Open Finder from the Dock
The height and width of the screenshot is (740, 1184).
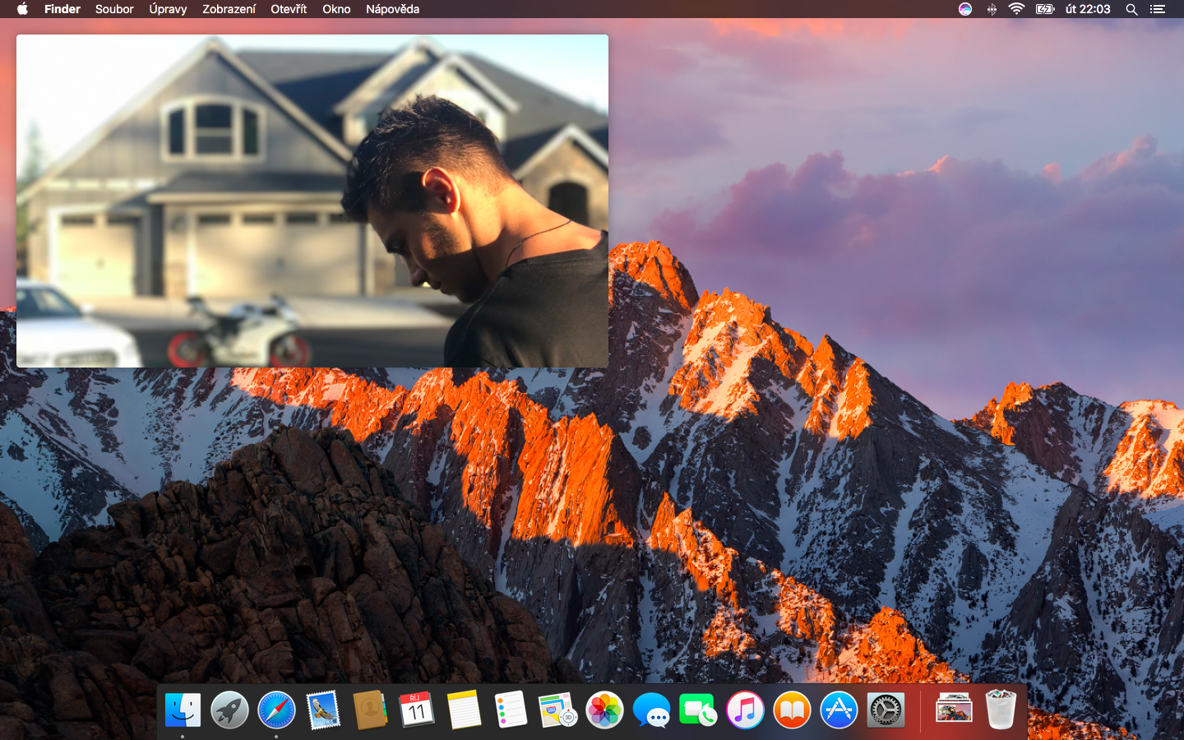pos(183,710)
